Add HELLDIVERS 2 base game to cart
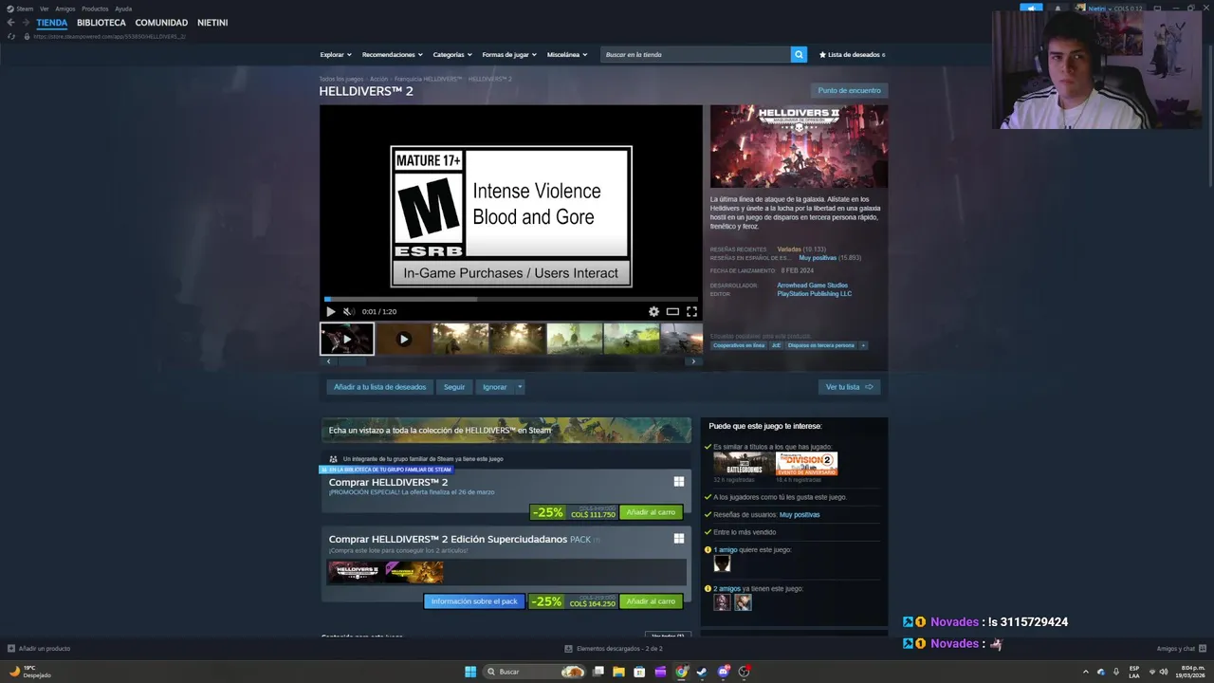Viewport: 1214px width, 683px height. point(651,512)
